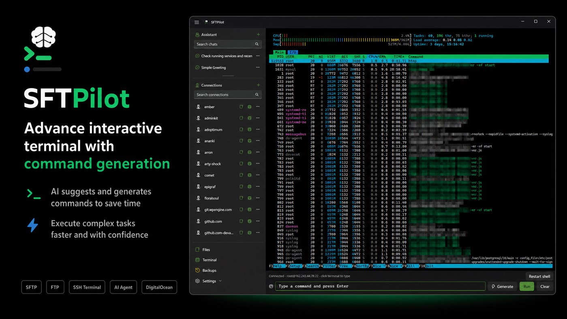567x319 pixels.
Task: Open the hamburger menu beside SFTPilot title
Action: (197, 22)
